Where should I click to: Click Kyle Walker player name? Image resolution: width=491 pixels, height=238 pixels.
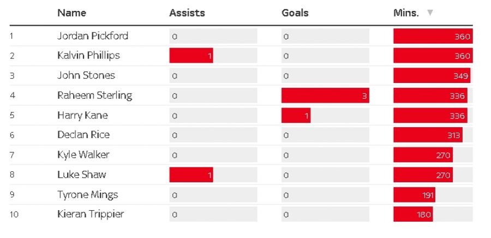coord(83,154)
